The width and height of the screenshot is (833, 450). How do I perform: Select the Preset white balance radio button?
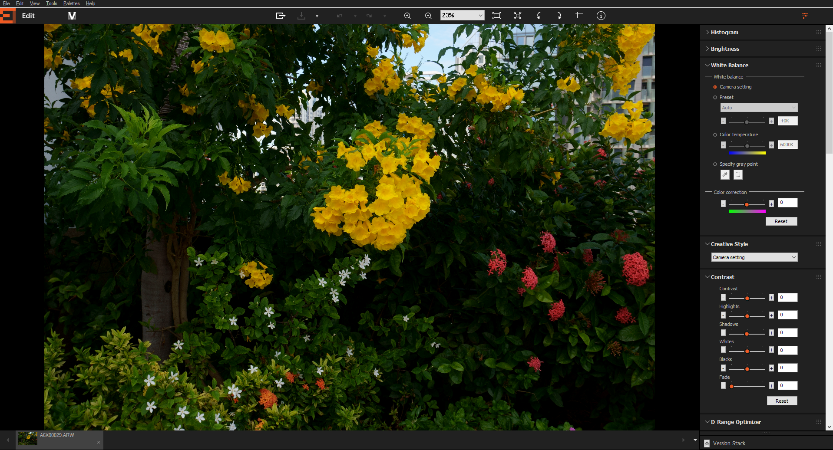[x=715, y=97]
